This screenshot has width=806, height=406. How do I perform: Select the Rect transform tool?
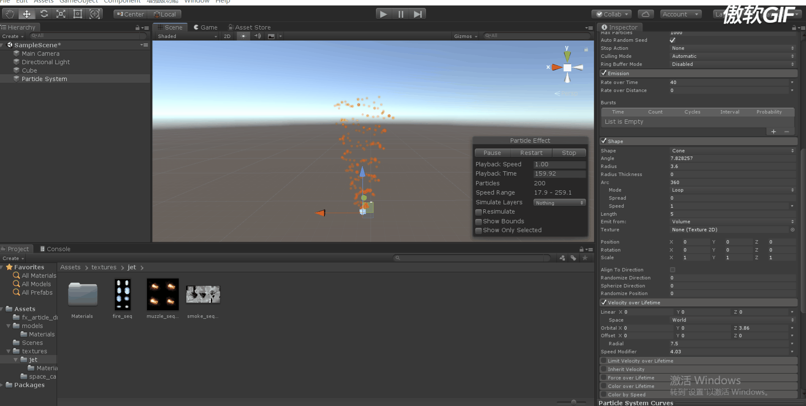click(78, 14)
